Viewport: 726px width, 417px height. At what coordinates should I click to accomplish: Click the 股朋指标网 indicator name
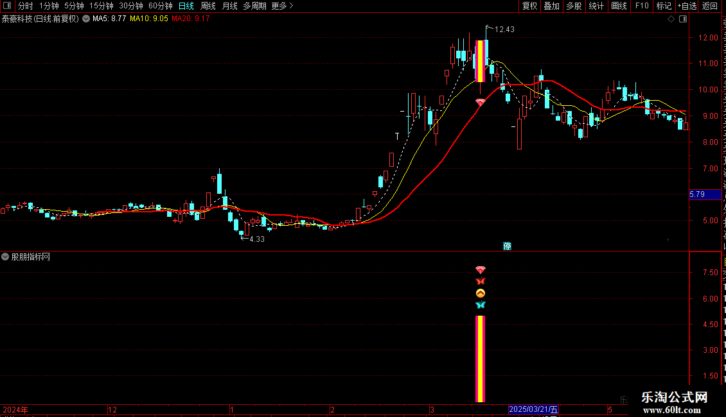pyautogui.click(x=31, y=257)
